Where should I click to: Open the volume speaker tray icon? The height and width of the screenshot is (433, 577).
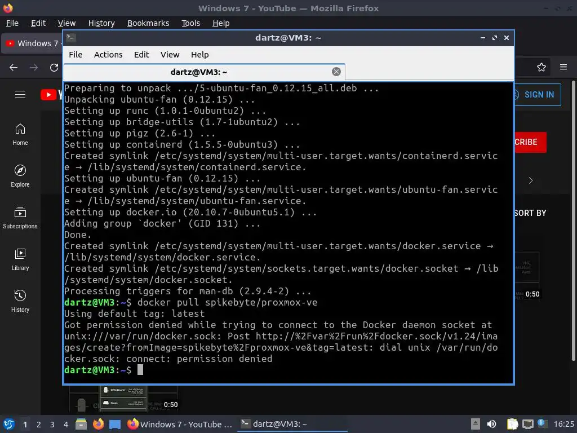[491, 424]
